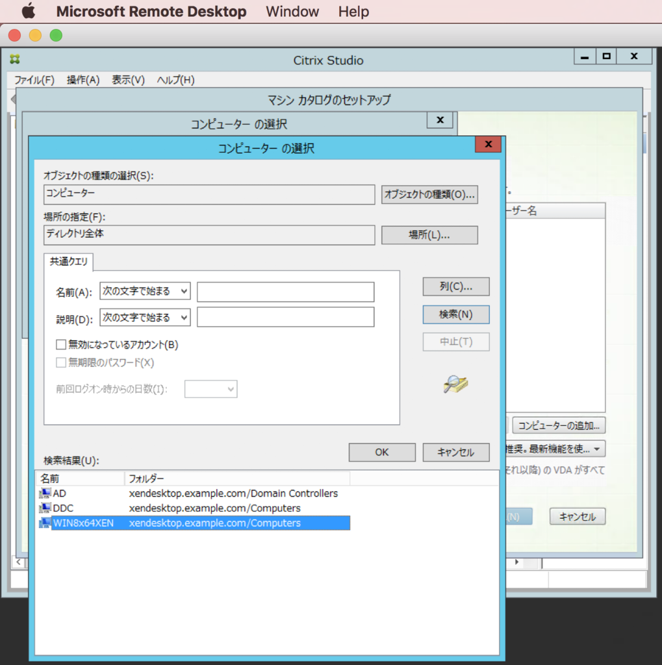Click the オブジェクトの種類 コンピューター field
This screenshot has width=662, height=665.
(x=209, y=195)
